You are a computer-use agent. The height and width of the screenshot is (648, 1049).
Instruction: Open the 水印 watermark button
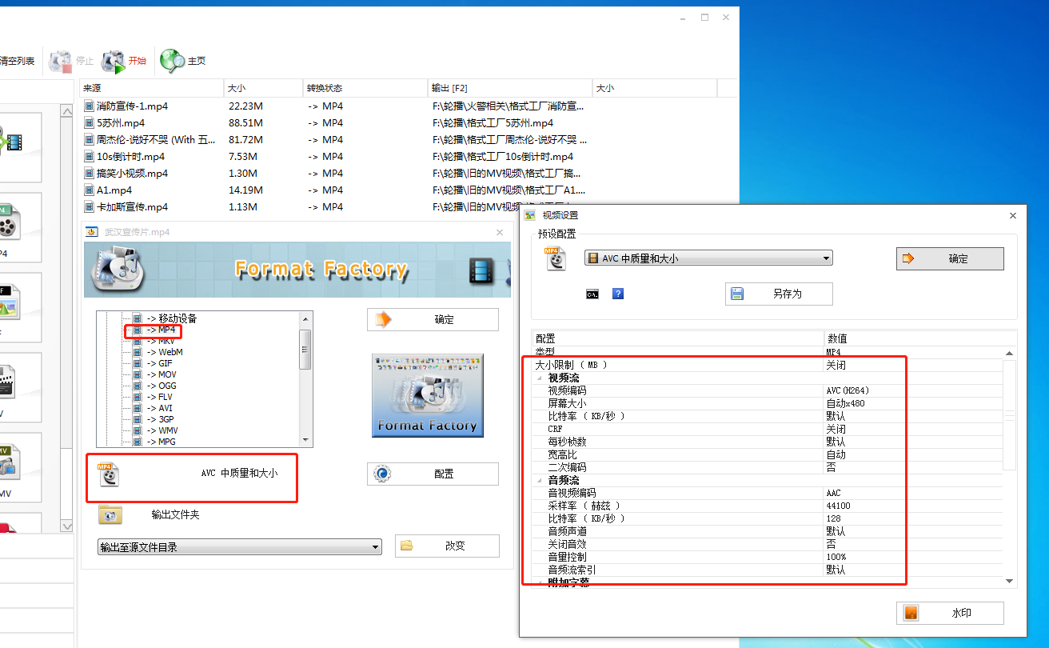[x=949, y=613]
